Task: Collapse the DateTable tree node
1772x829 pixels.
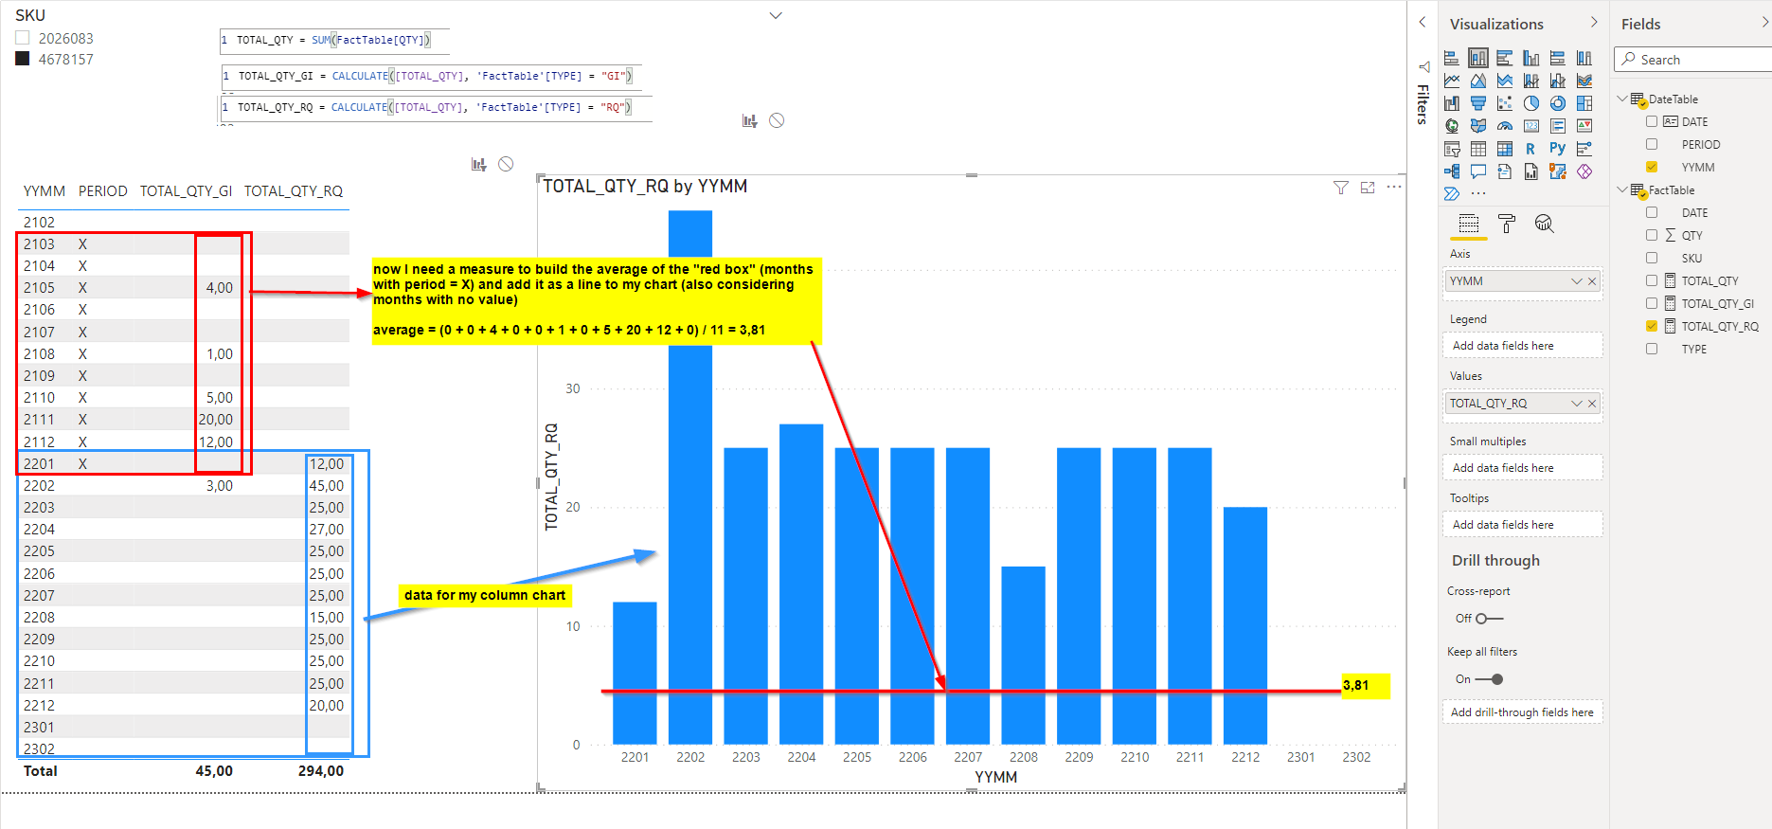Action: click(x=1621, y=99)
